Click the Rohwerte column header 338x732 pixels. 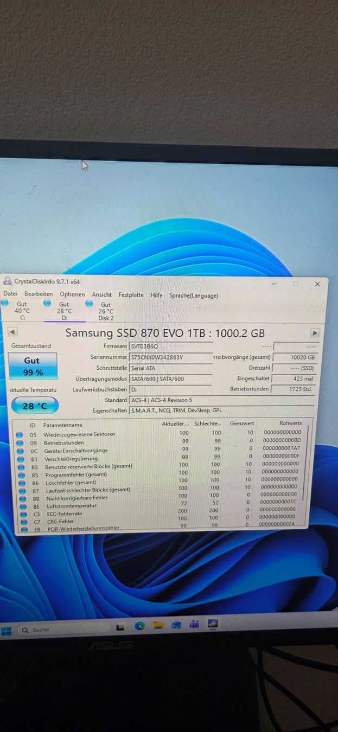tap(291, 423)
